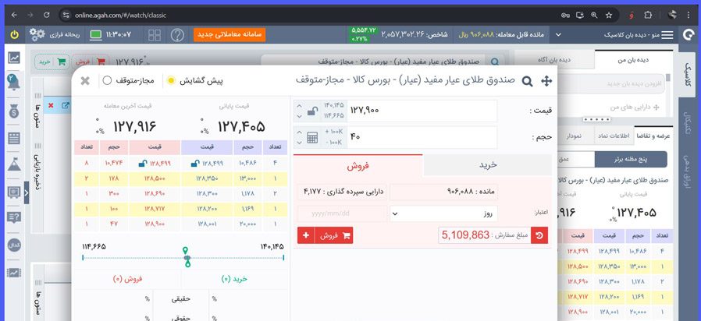This screenshot has width=701, height=321.
Task: Click the orange سامانه معاملاتی جدید button
Action: [x=230, y=34]
